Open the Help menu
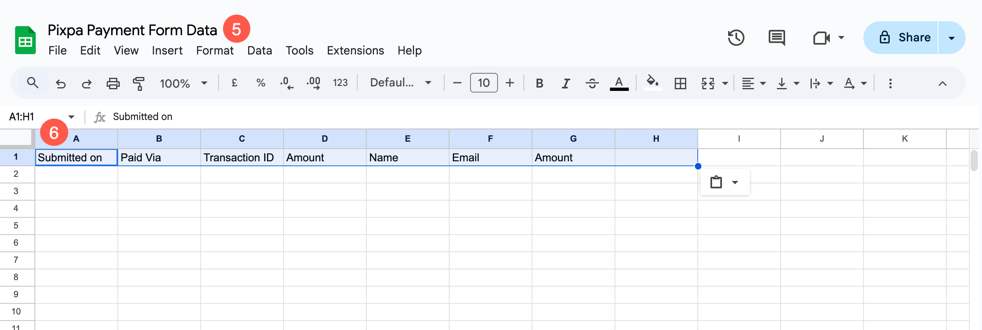This screenshot has width=982, height=330. click(409, 50)
